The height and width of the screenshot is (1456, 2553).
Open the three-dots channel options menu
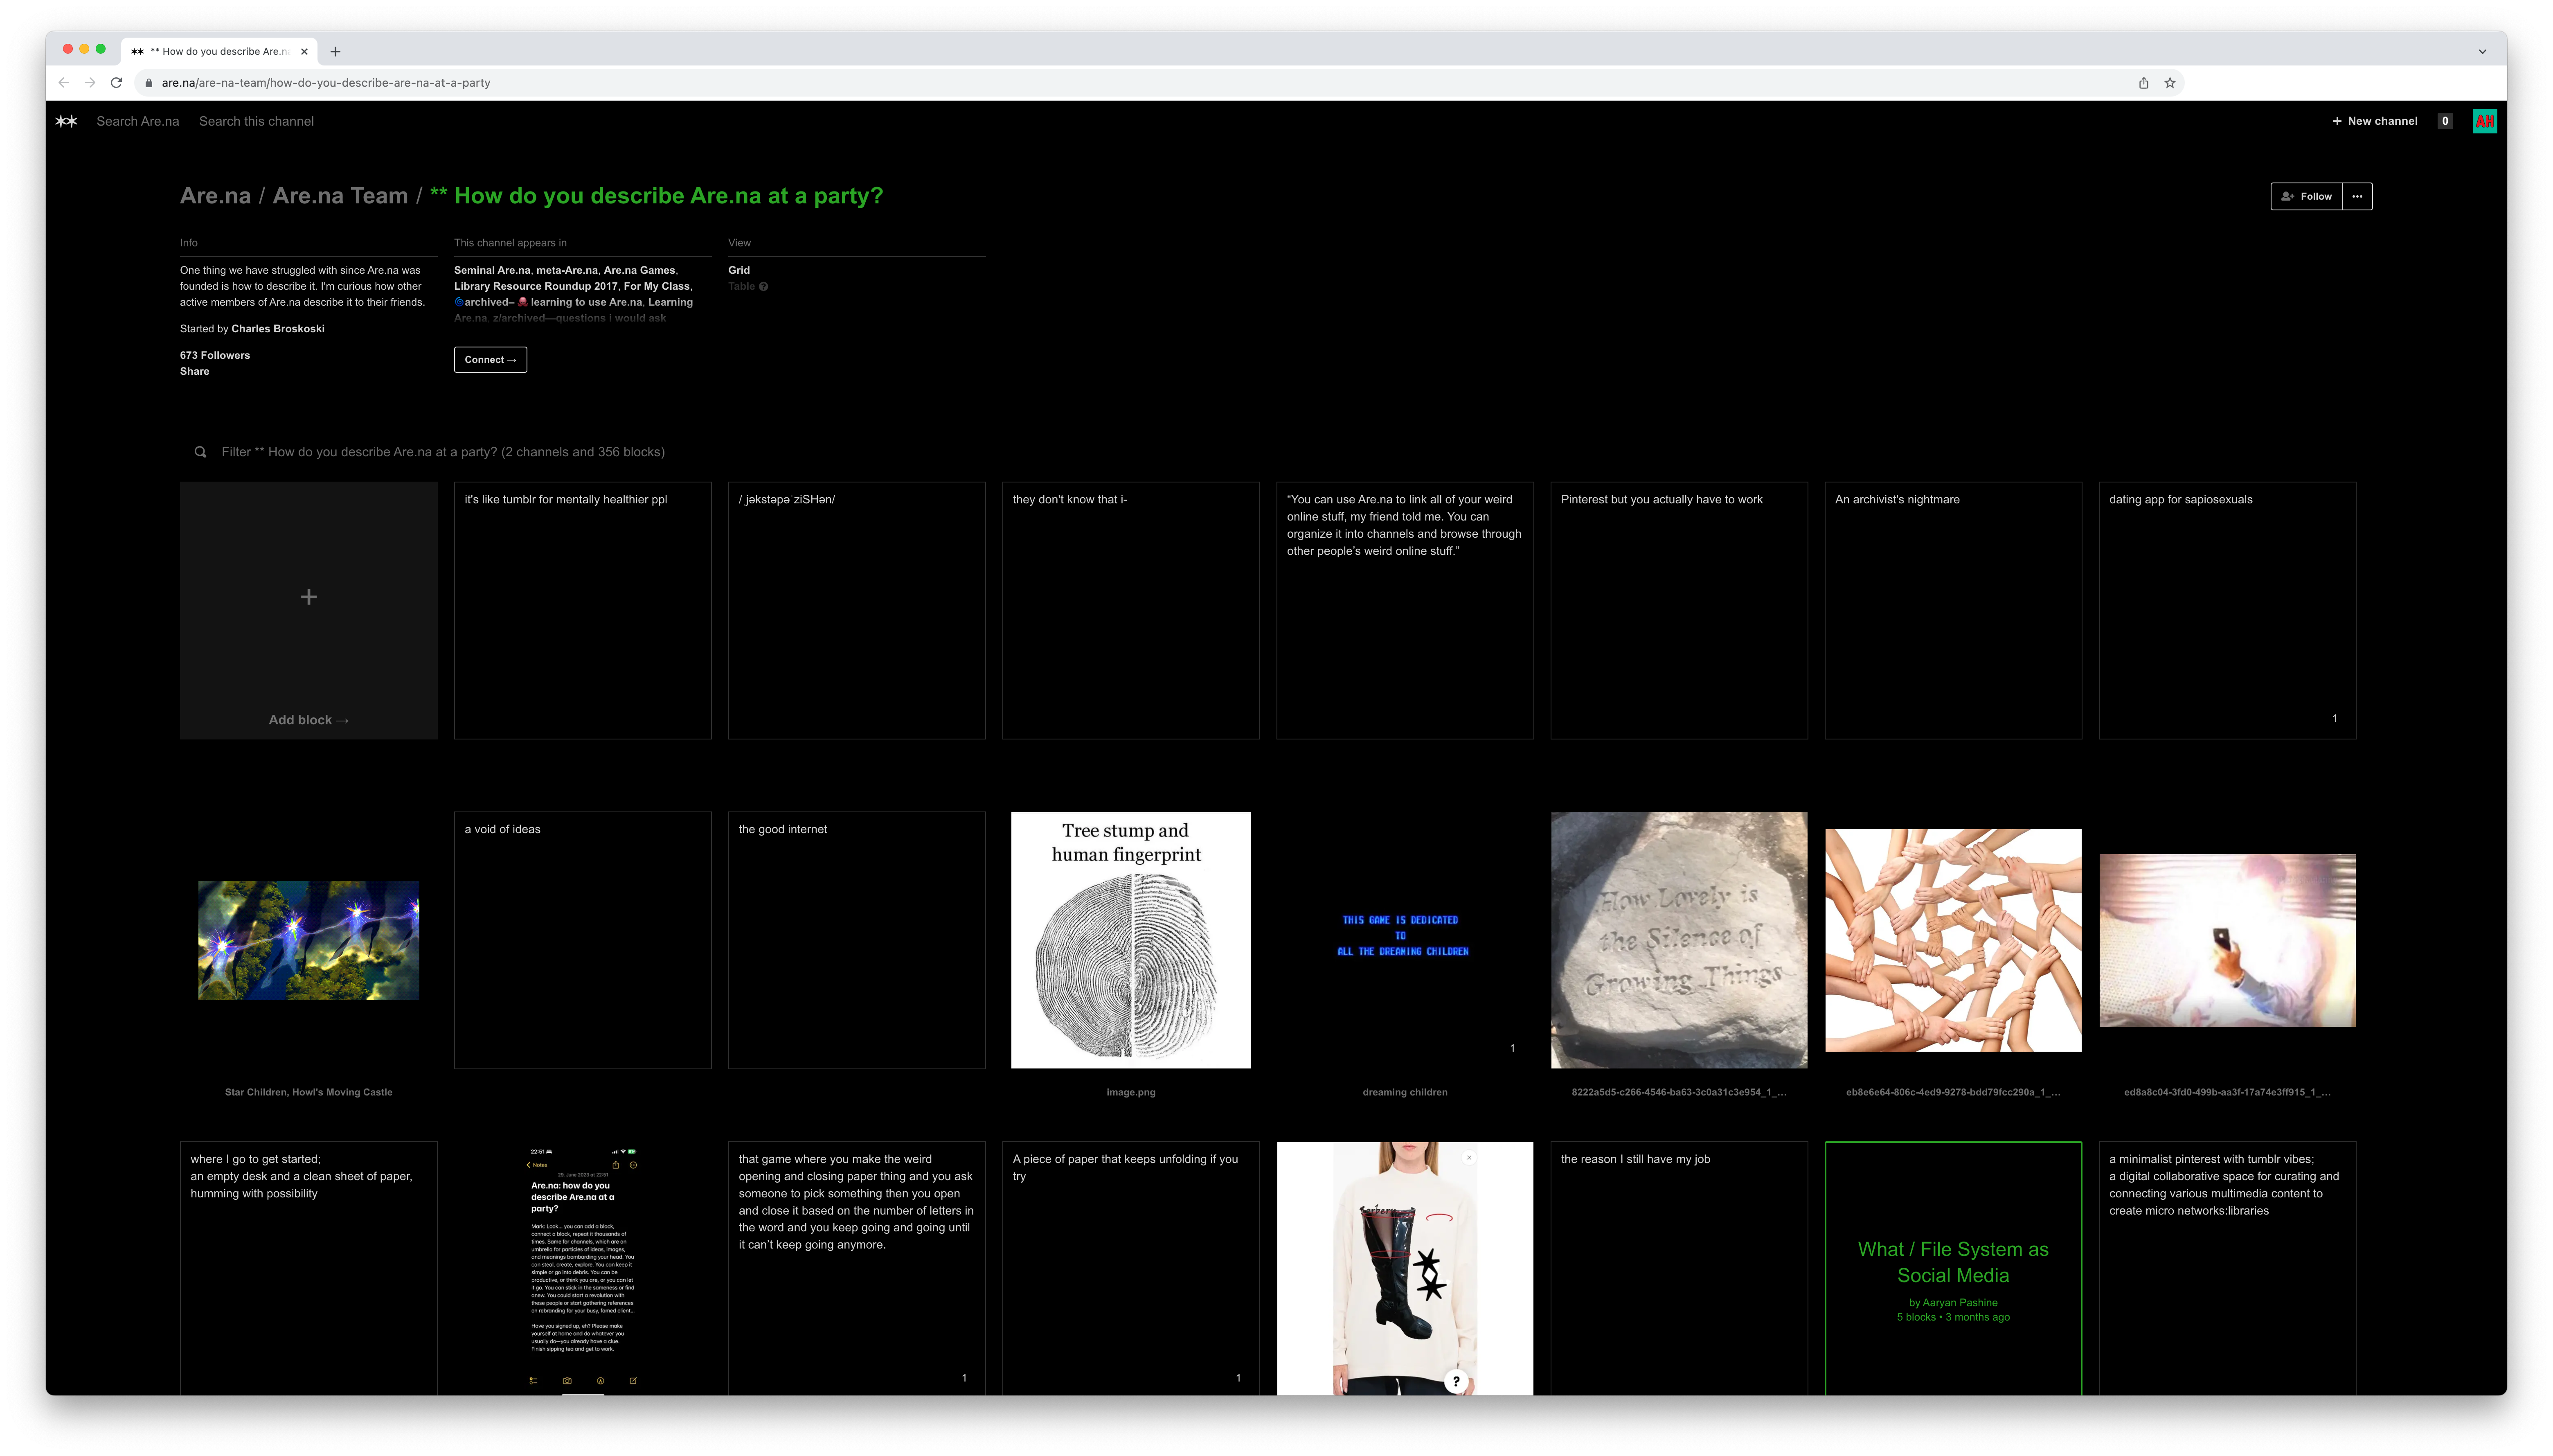pos(2357,196)
